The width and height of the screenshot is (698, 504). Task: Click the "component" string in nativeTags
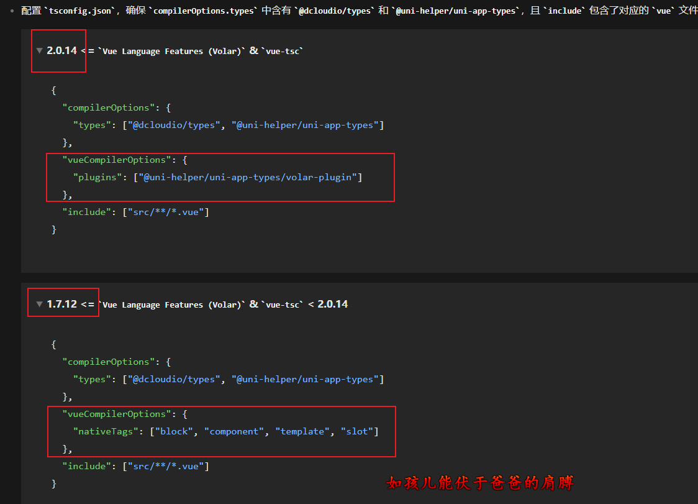[234, 431]
